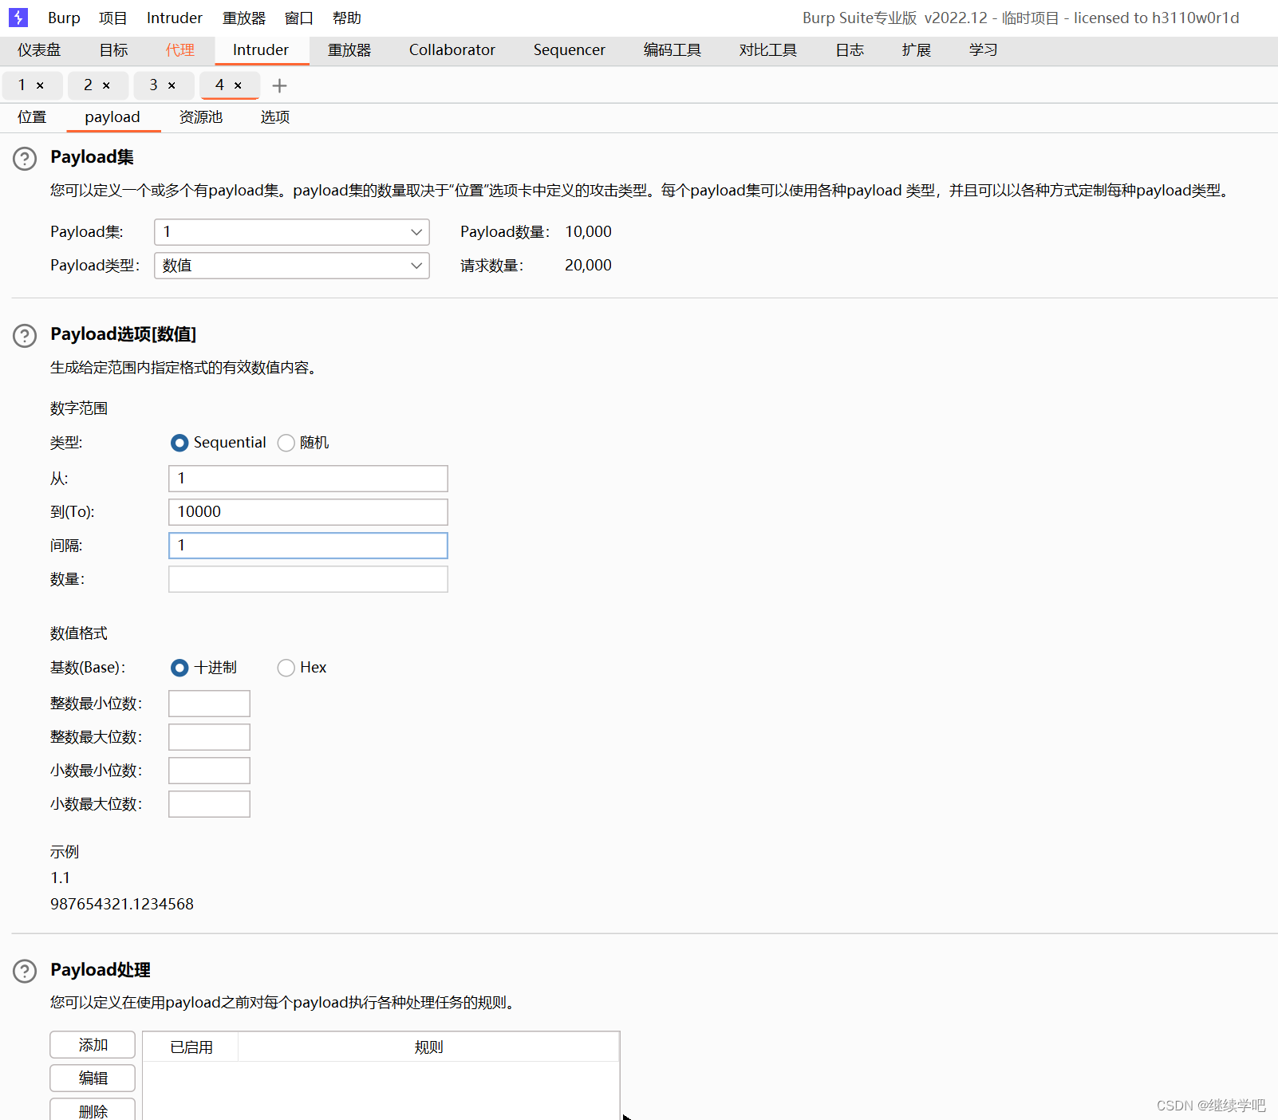Select Sequential number type
The height and width of the screenshot is (1120, 1278).
pyautogui.click(x=179, y=443)
